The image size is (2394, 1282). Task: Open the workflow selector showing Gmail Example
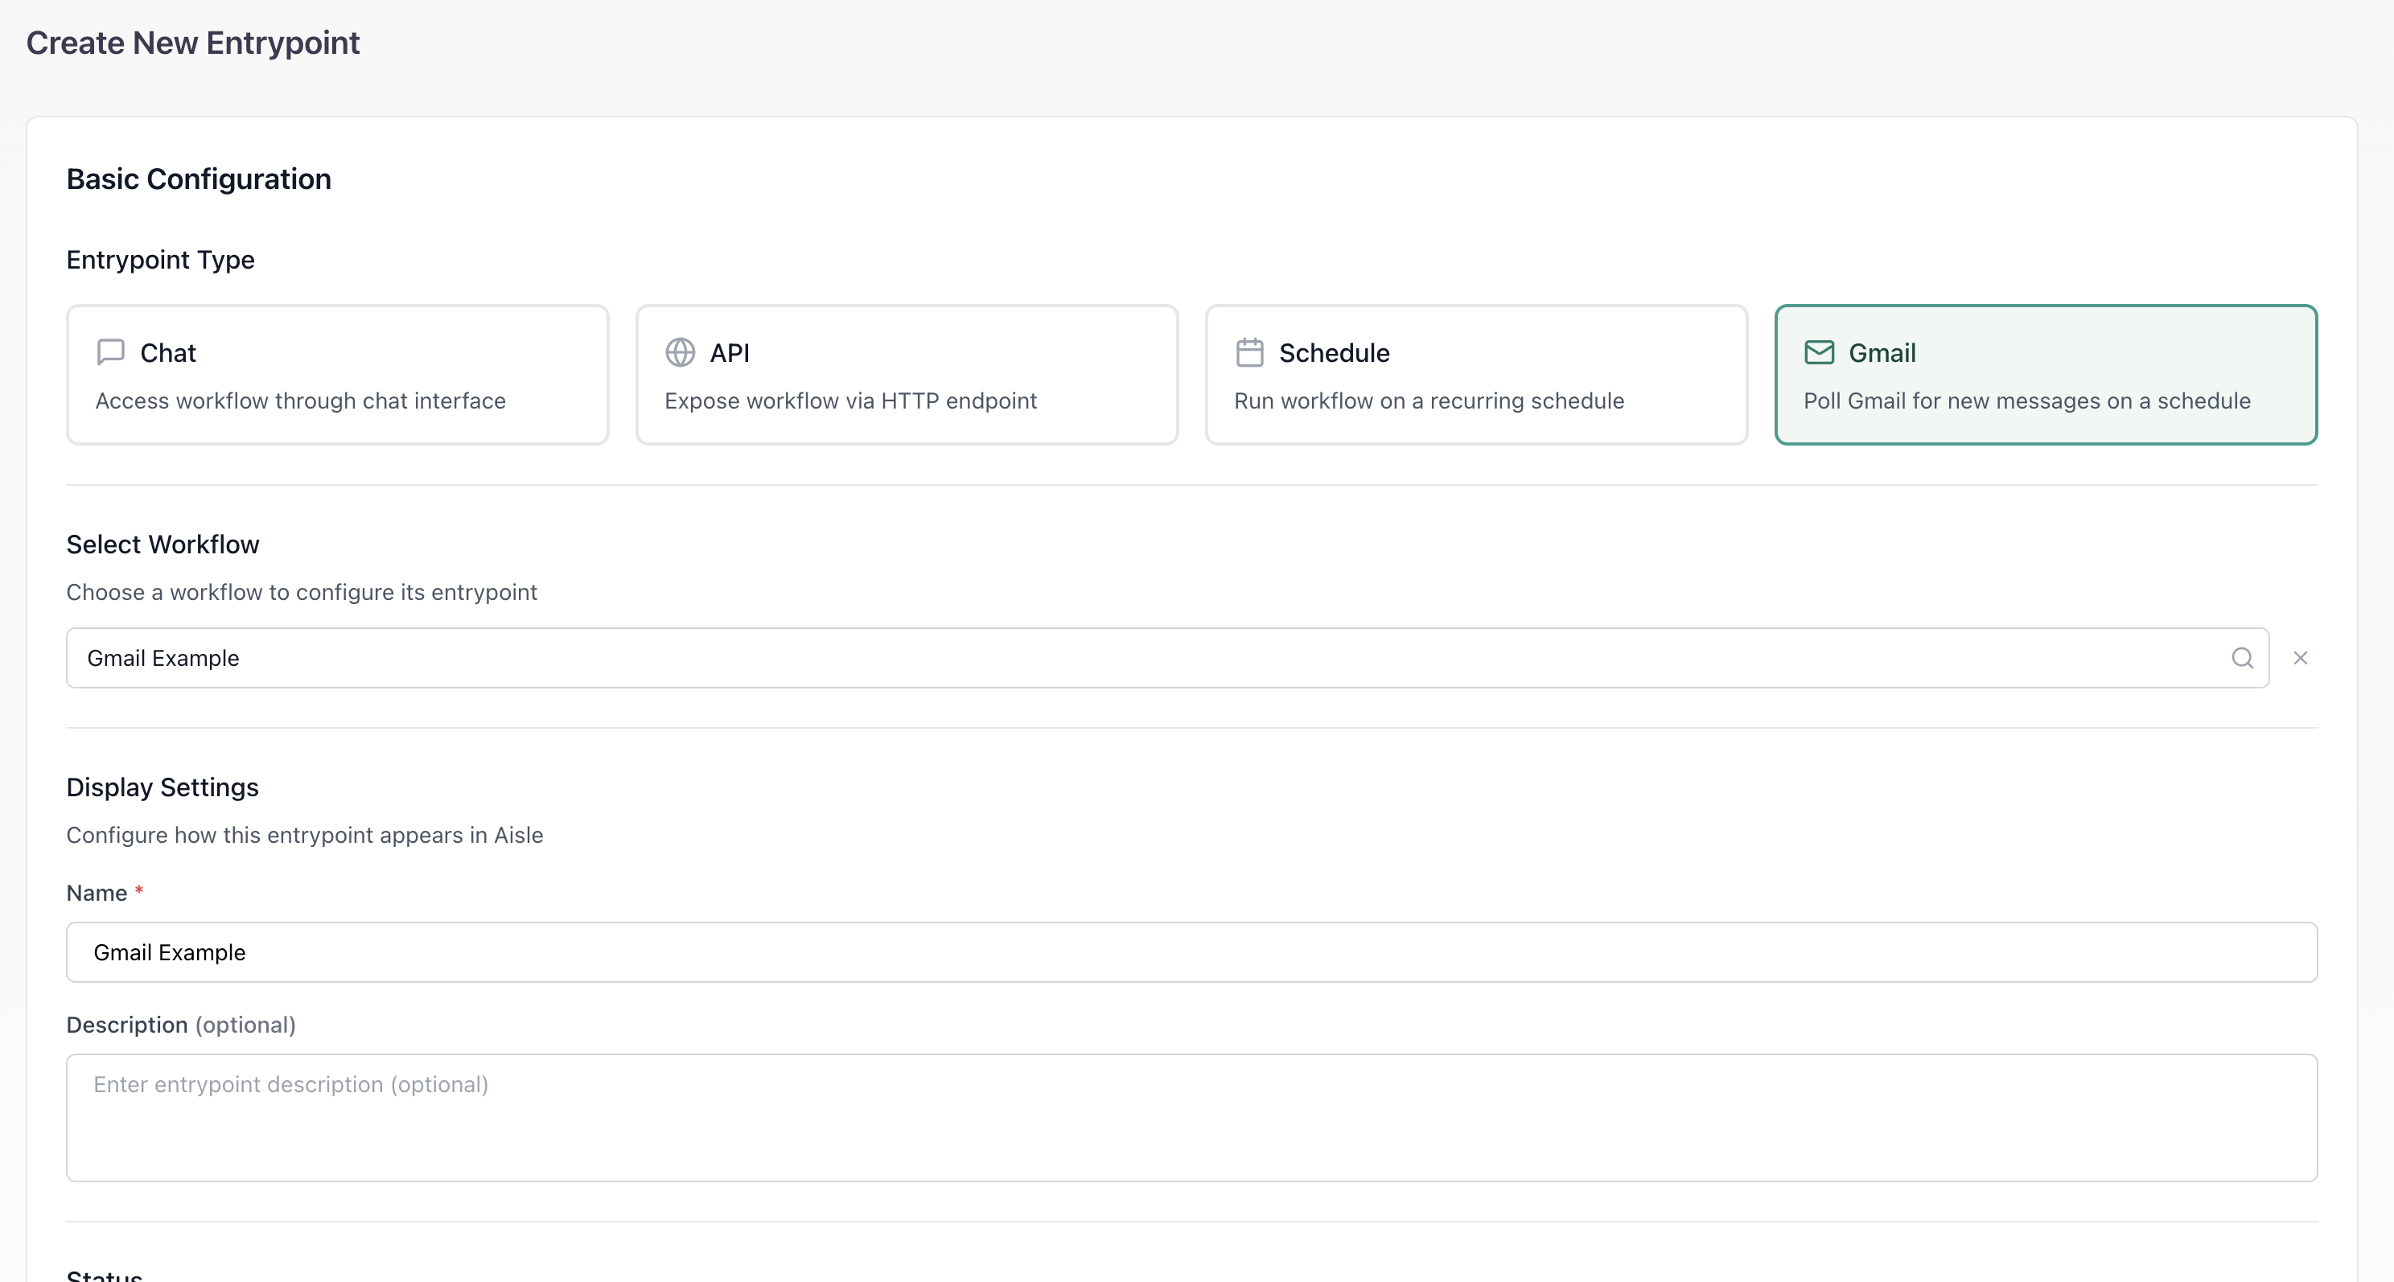tap(1115, 658)
